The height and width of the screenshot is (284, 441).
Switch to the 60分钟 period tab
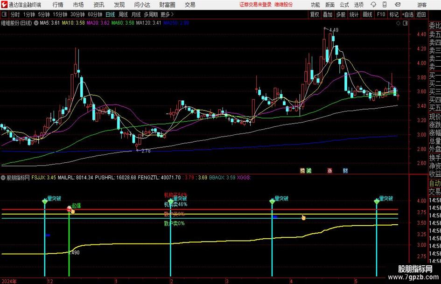coord(95,14)
